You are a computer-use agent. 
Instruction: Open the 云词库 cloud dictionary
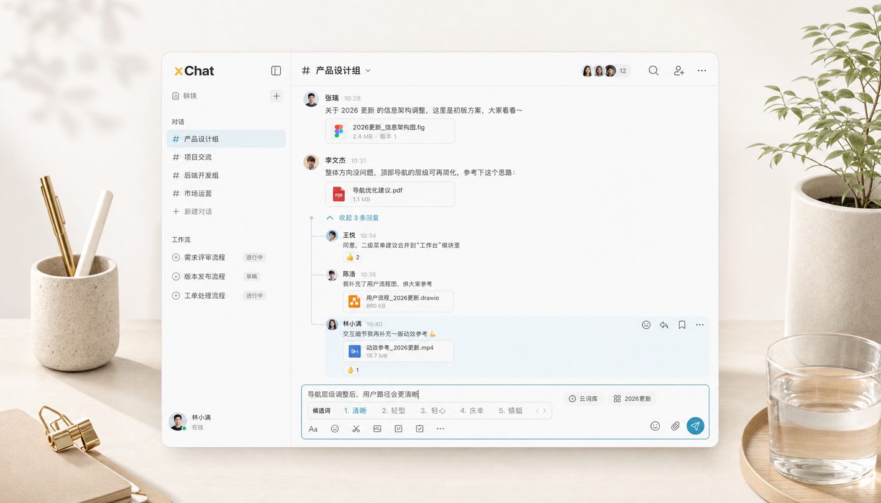(x=583, y=399)
